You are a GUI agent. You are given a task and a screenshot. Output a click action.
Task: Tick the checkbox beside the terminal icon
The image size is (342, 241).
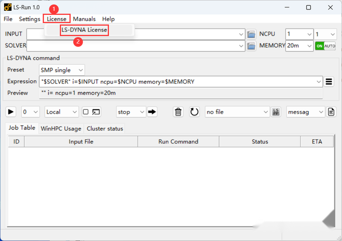(x=85, y=112)
